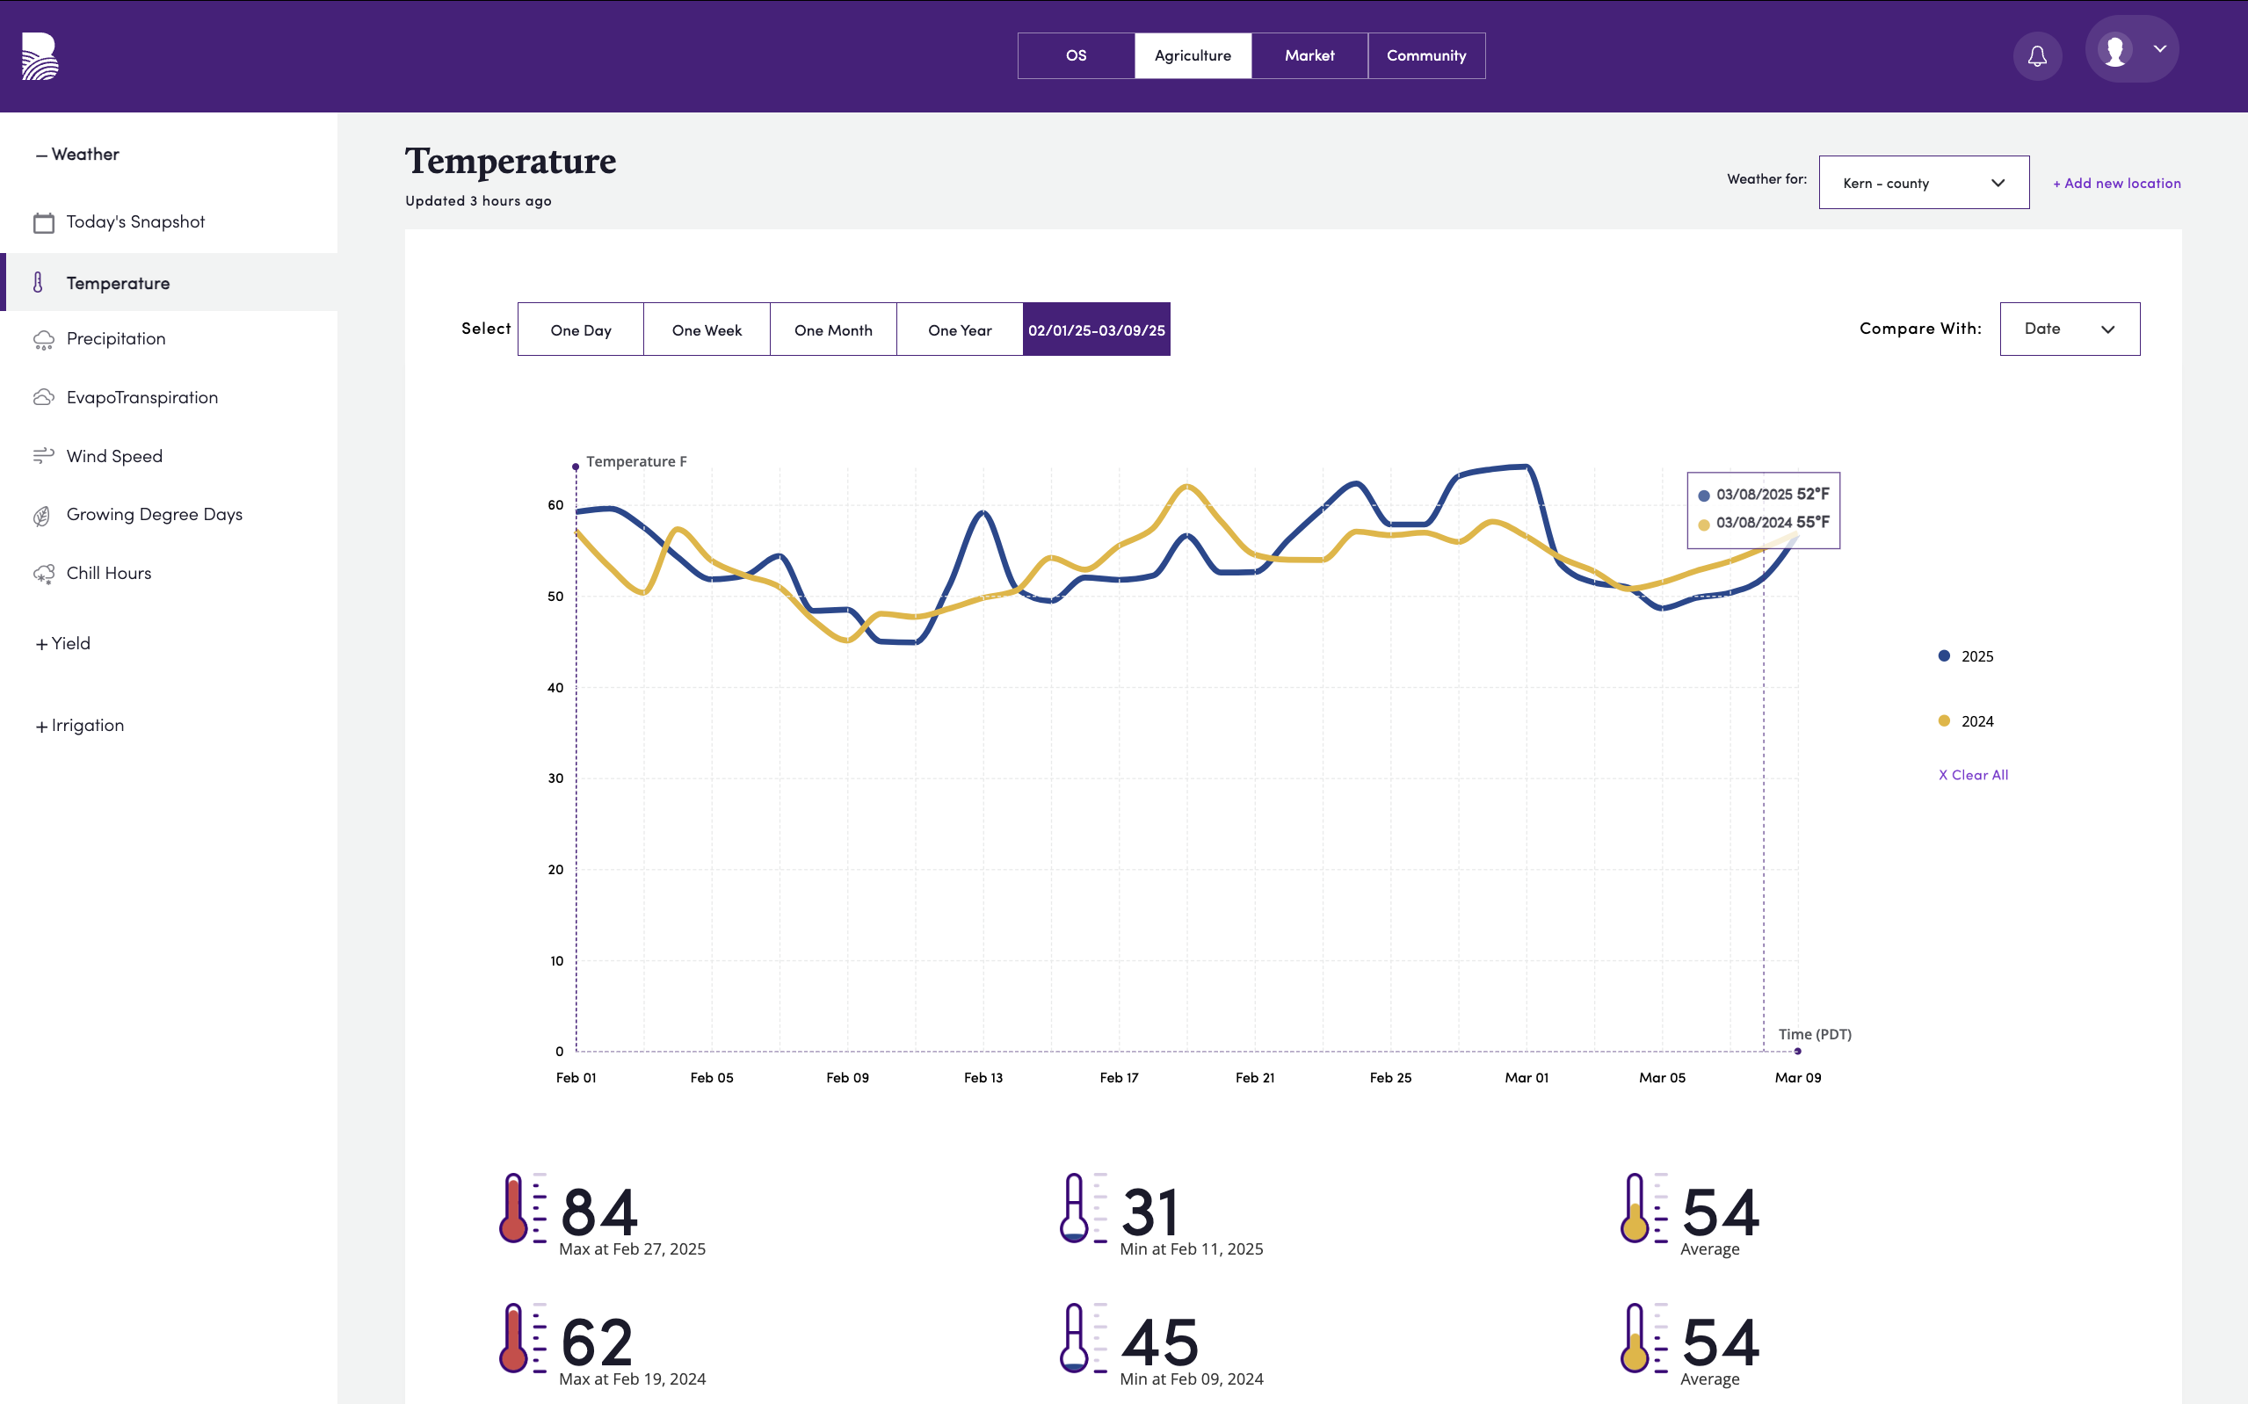
Task: Click Min at Feb 09, 2024 text
Action: [x=1192, y=1379]
